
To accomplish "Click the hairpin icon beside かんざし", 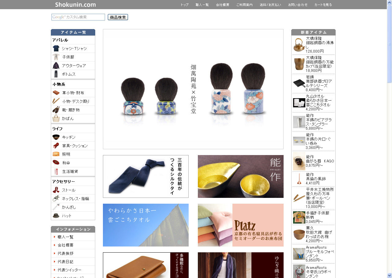I will (56, 207).
